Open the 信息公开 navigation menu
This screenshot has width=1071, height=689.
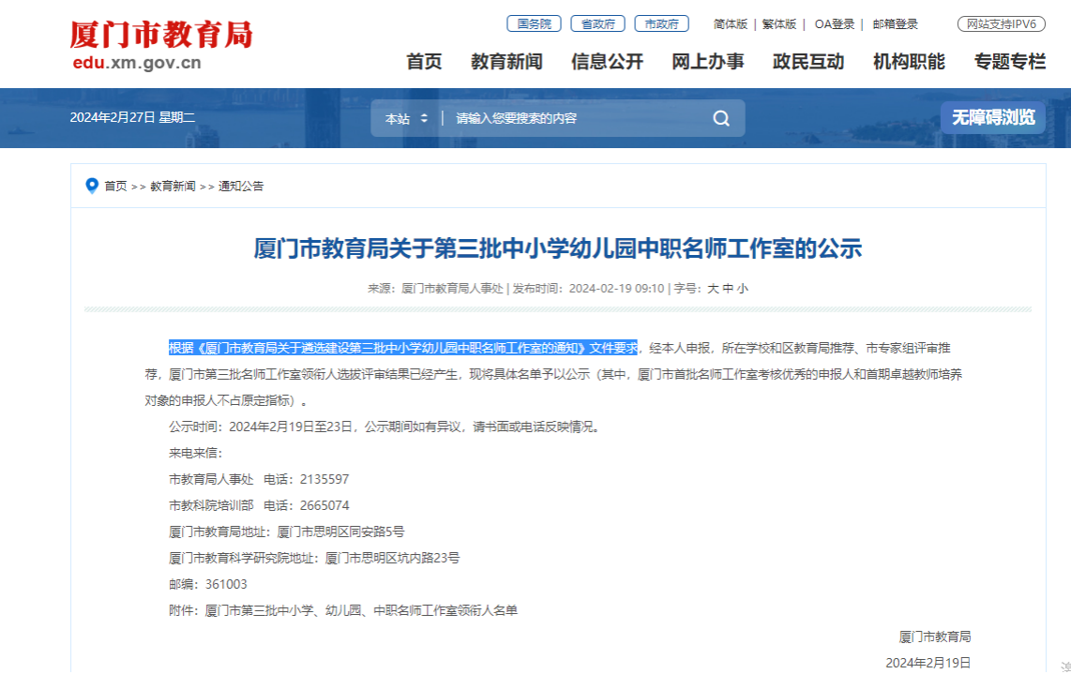pyautogui.click(x=607, y=62)
